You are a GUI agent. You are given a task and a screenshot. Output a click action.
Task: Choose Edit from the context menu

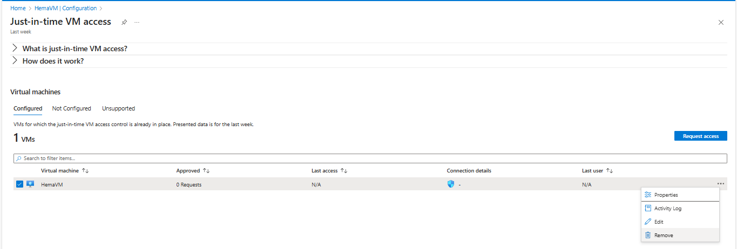[x=680, y=222]
